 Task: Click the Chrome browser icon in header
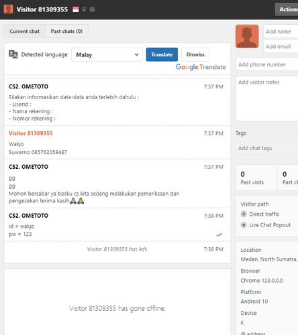pyautogui.click(x=92, y=9)
